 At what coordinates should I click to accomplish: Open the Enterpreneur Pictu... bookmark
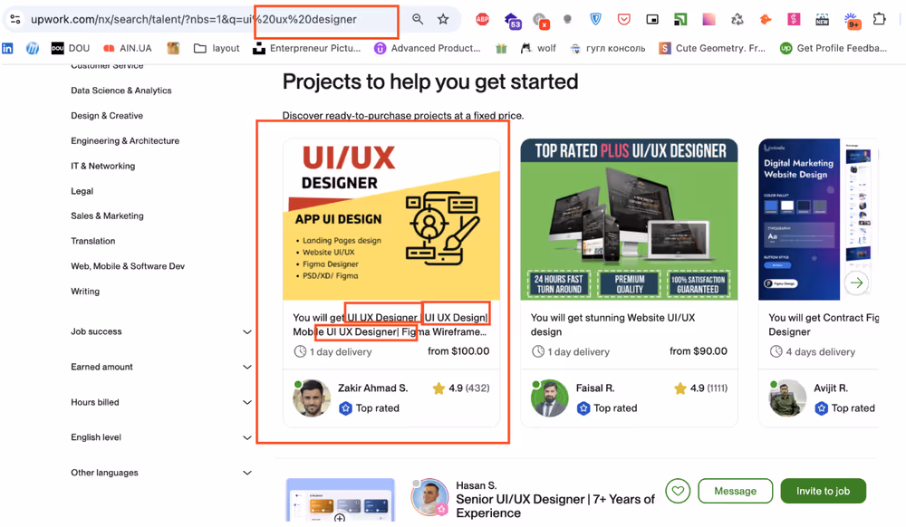[x=307, y=49]
